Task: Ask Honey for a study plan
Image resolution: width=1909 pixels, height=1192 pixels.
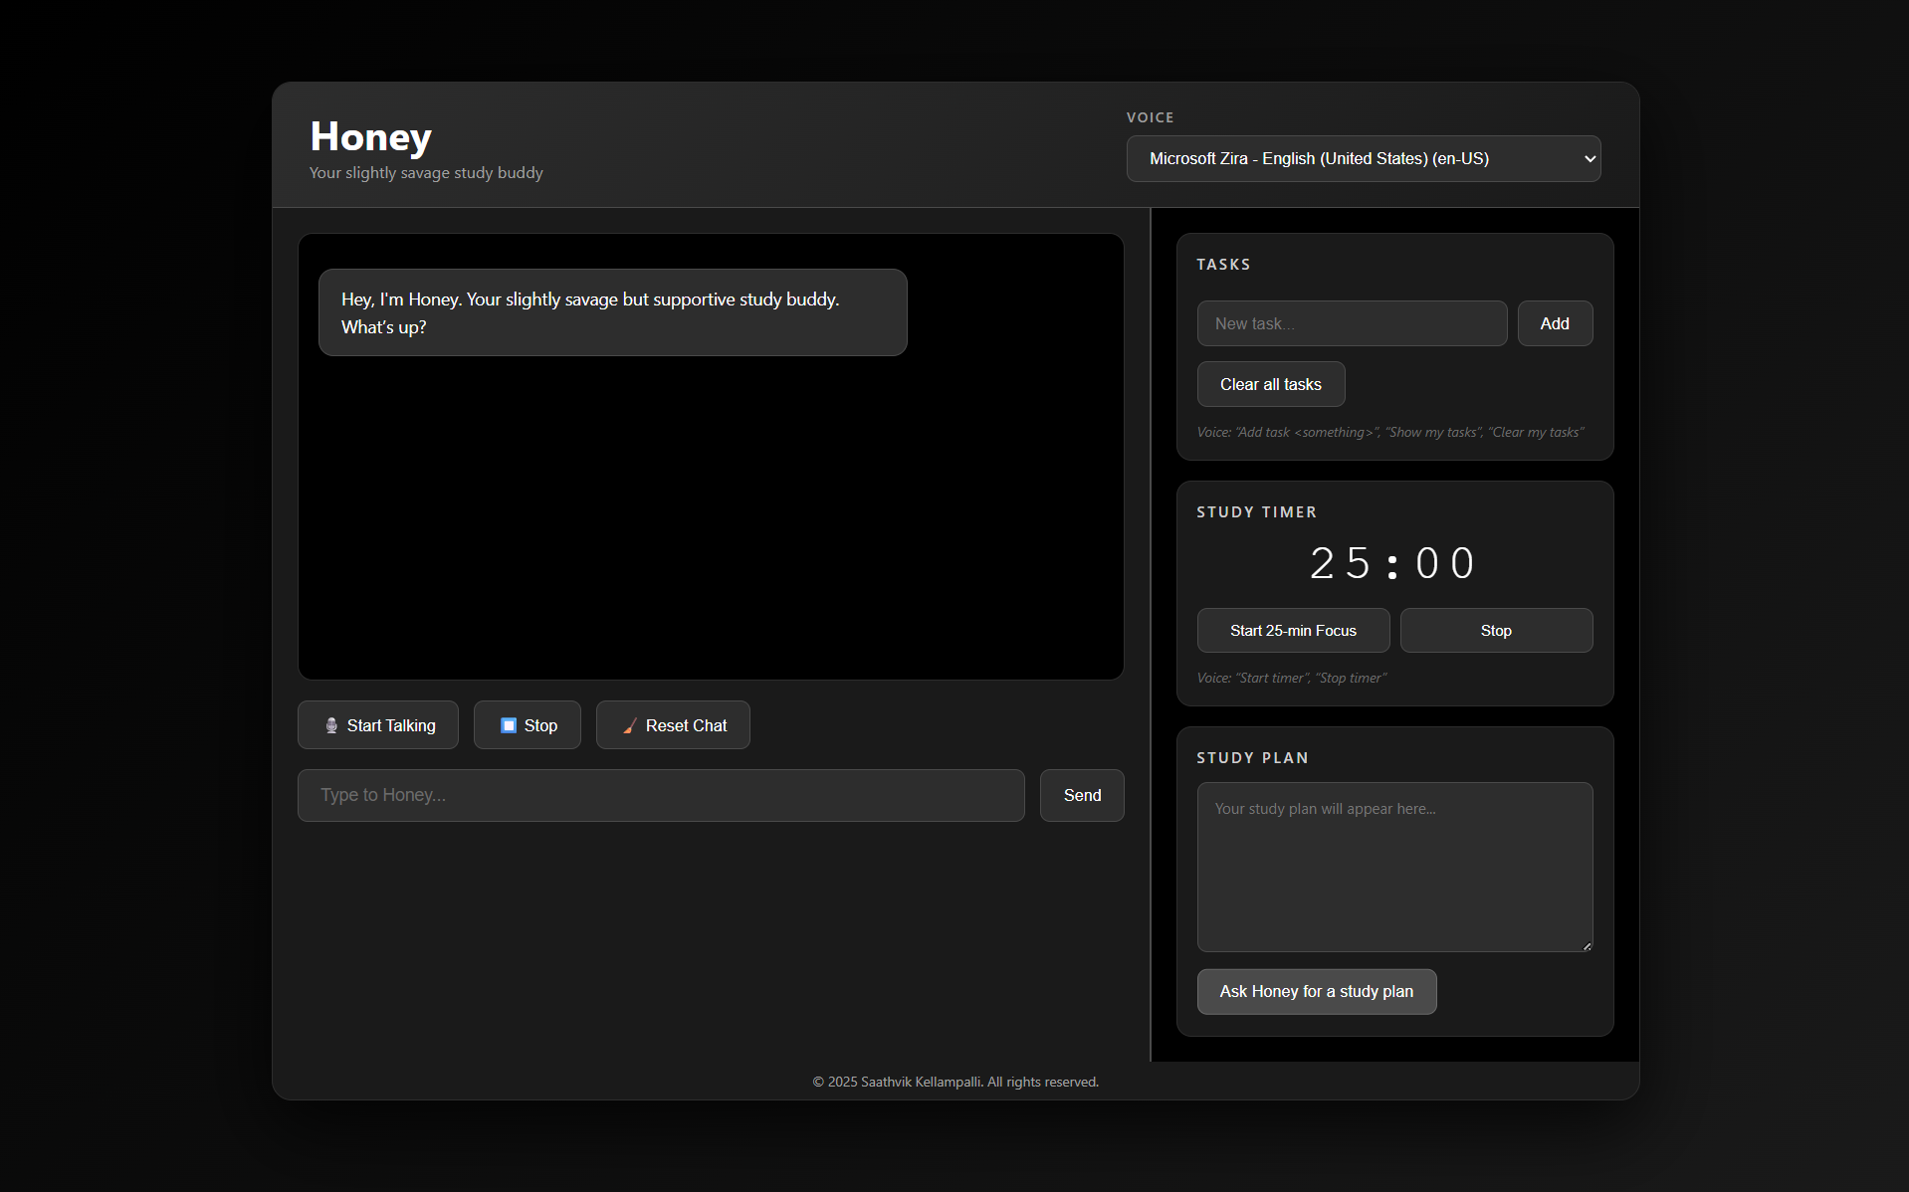Action: click(1316, 992)
